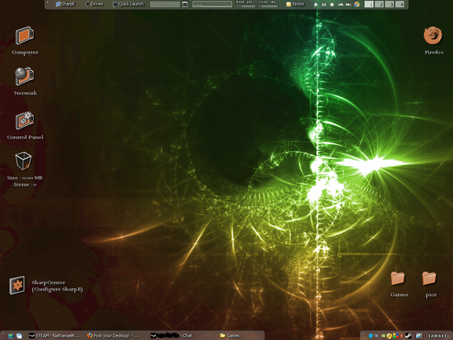453x340 pixels.
Task: Click the Steam tray icon
Action: (408, 335)
